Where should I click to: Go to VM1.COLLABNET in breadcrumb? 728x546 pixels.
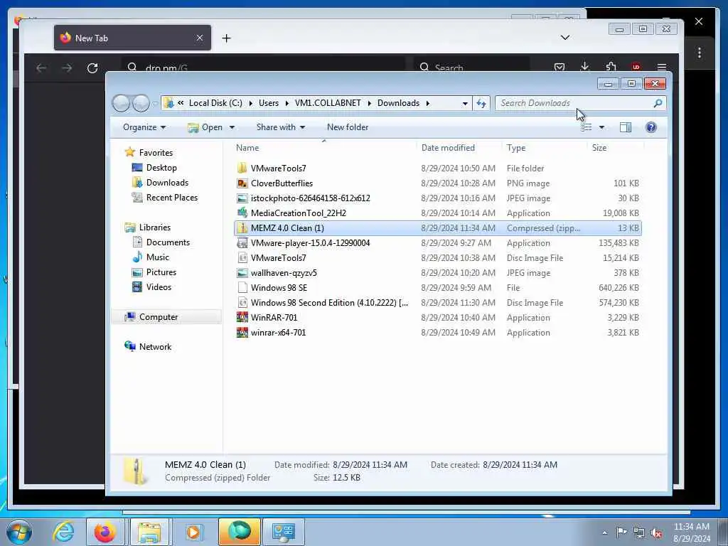328,103
